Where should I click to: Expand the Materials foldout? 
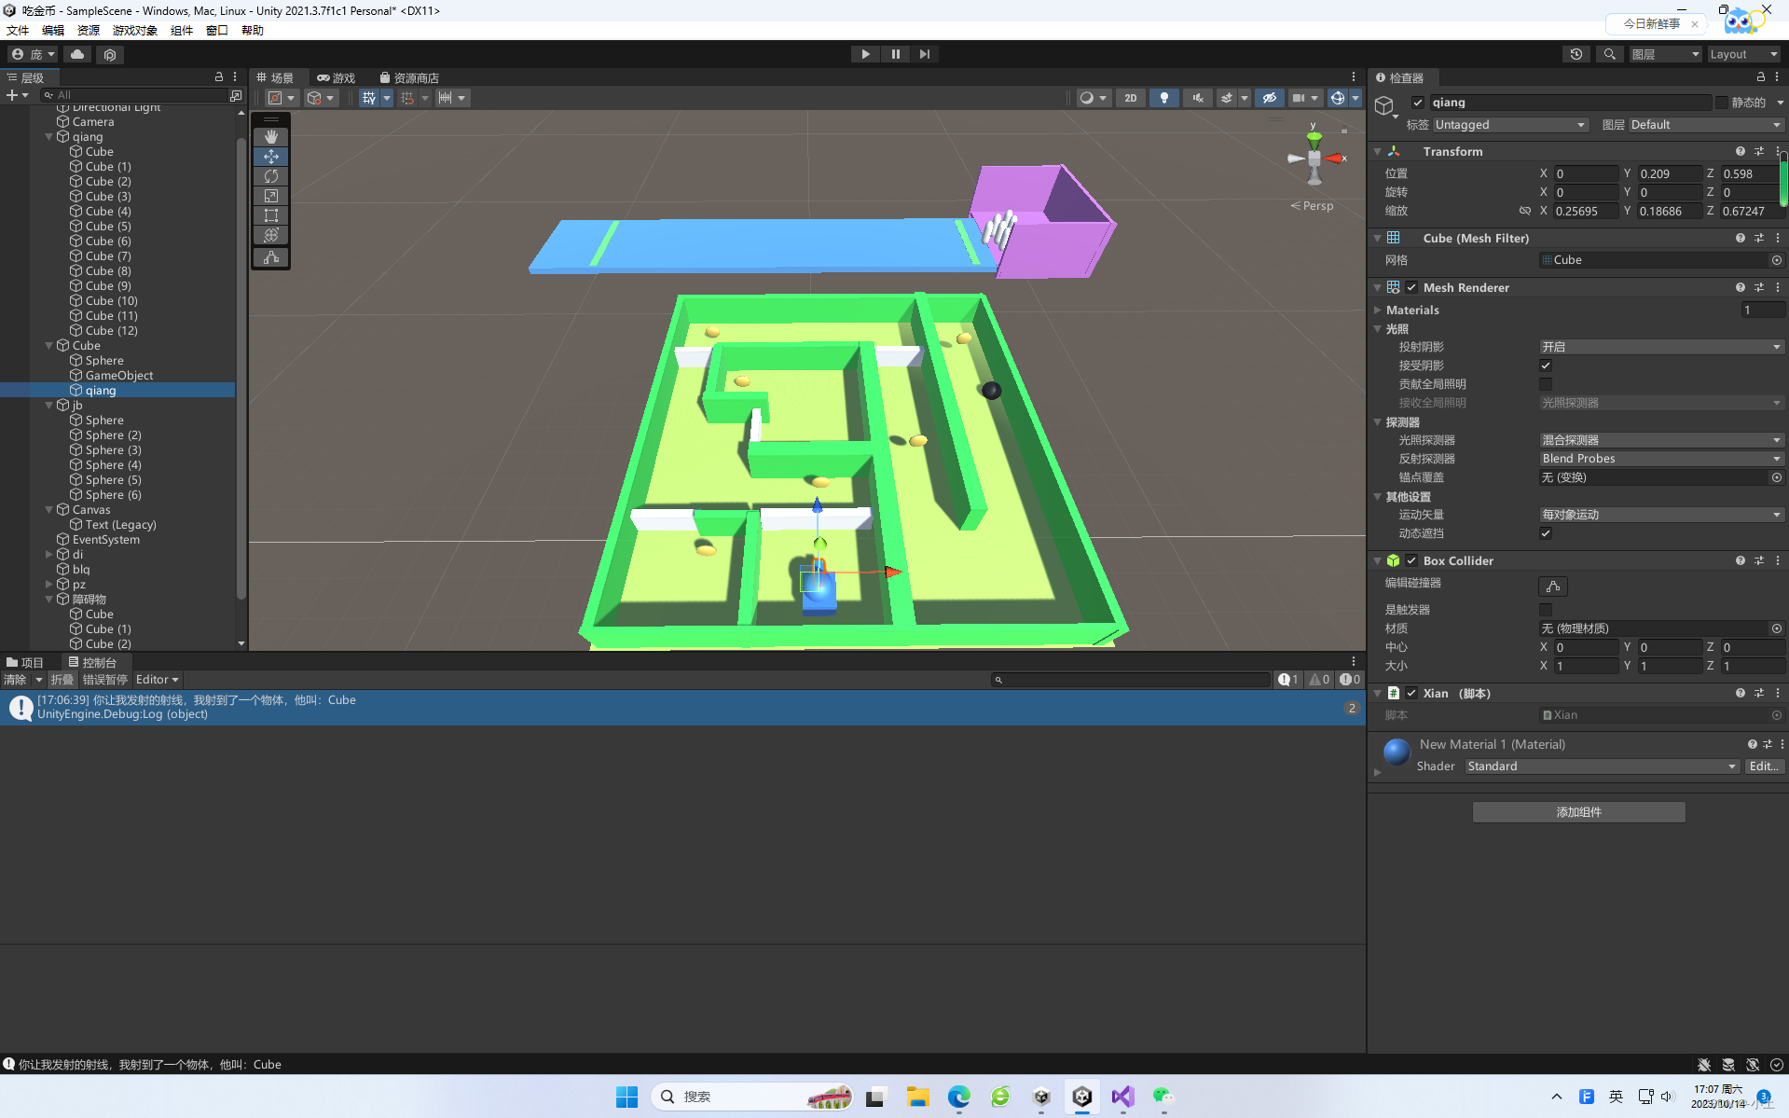click(1377, 311)
